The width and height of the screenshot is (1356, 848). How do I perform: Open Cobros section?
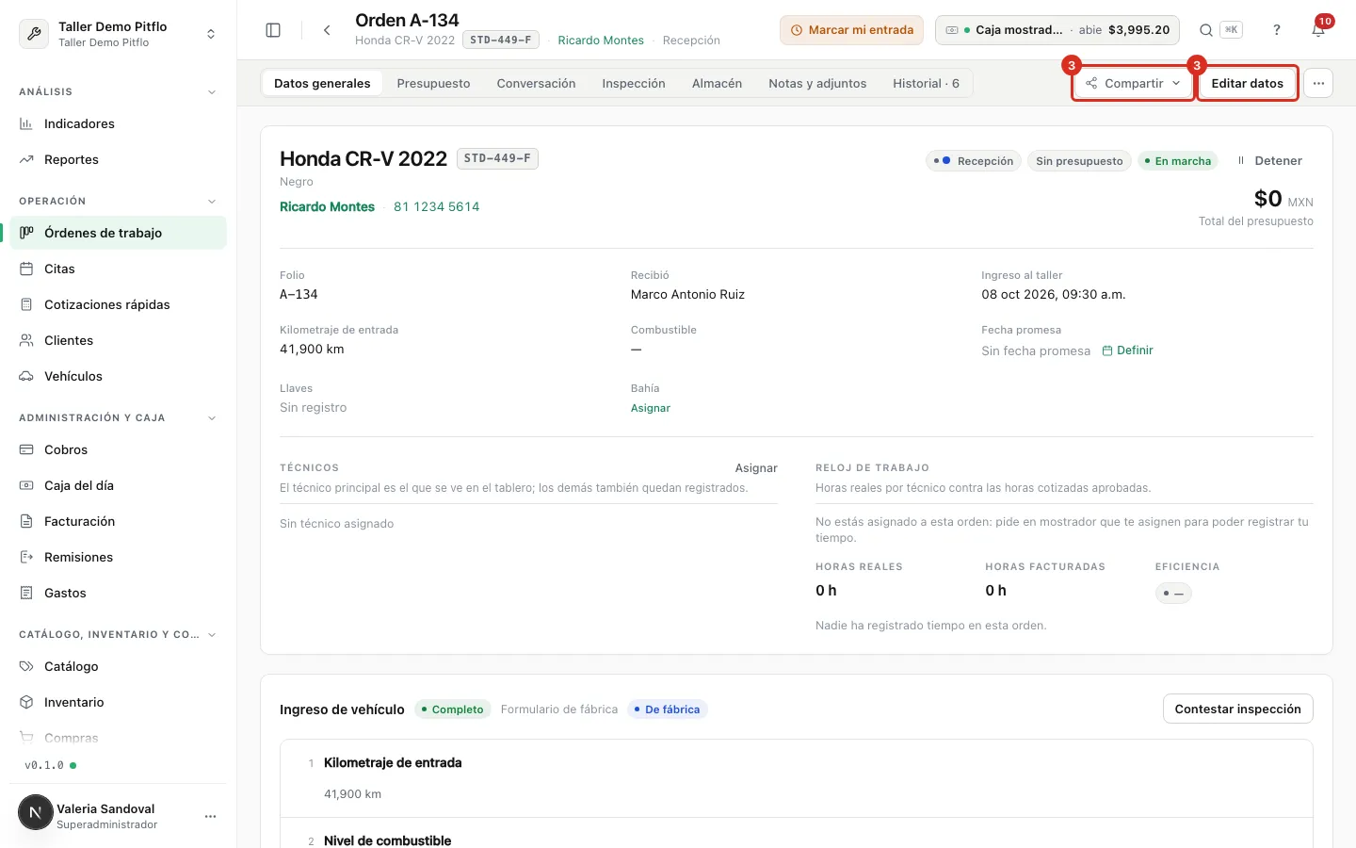click(118, 449)
